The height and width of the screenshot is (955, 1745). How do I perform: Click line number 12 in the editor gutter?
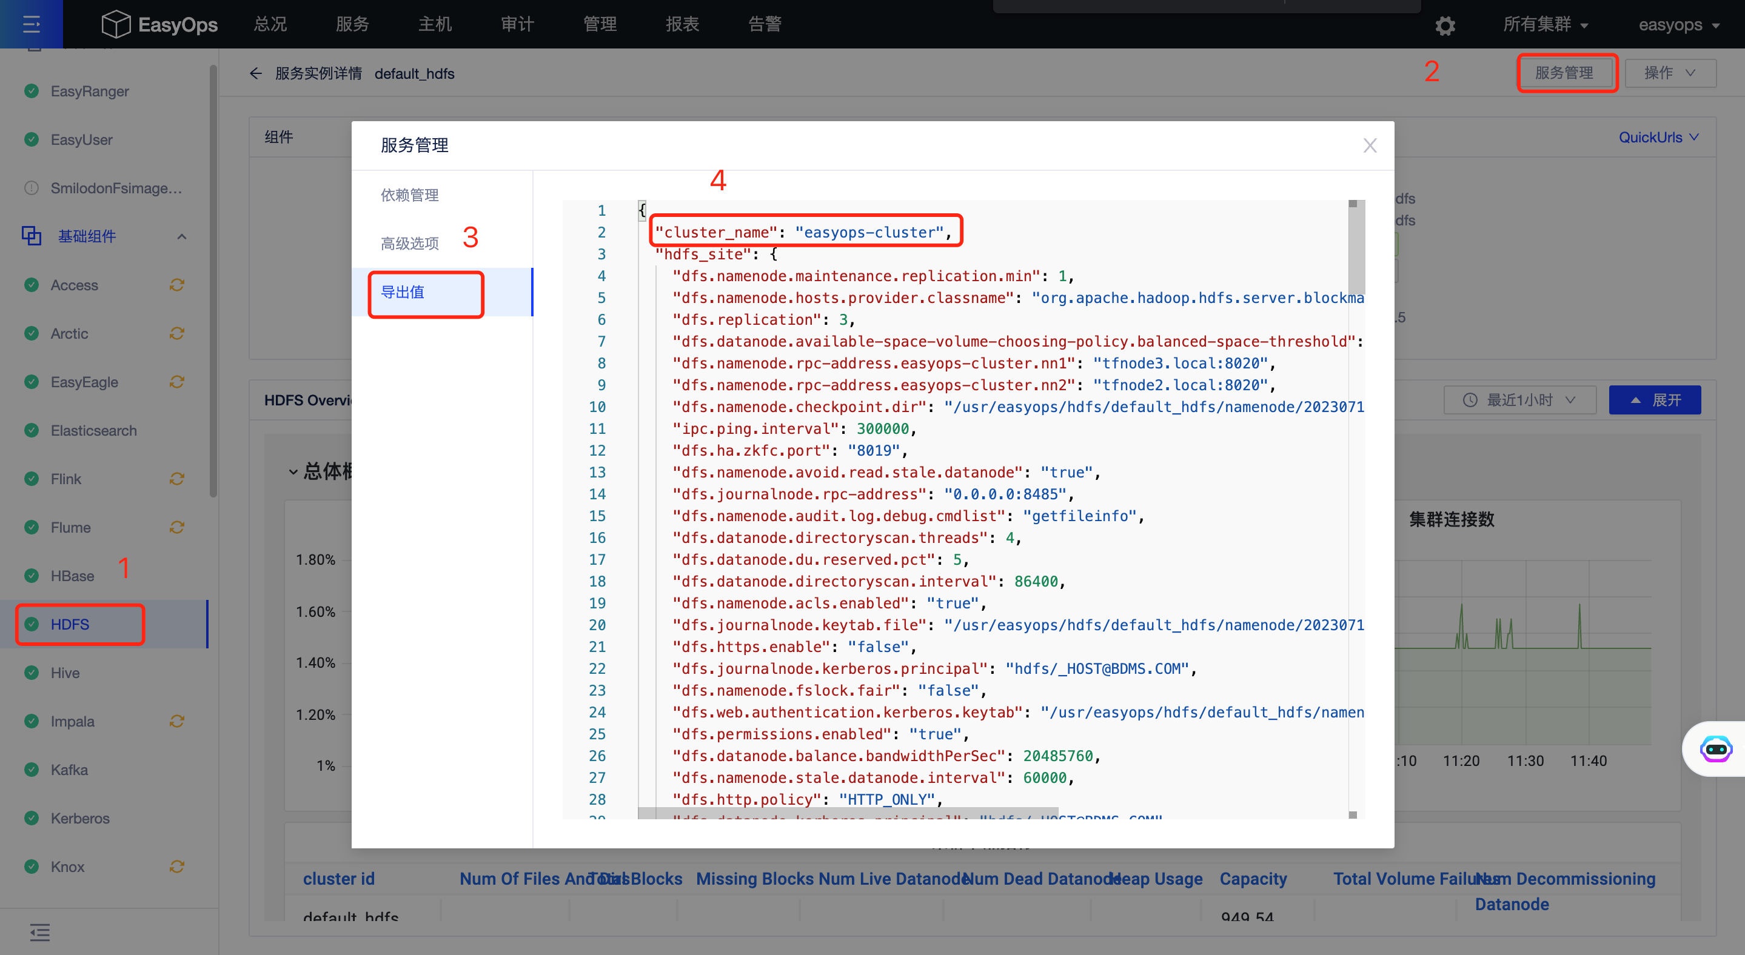[597, 451]
